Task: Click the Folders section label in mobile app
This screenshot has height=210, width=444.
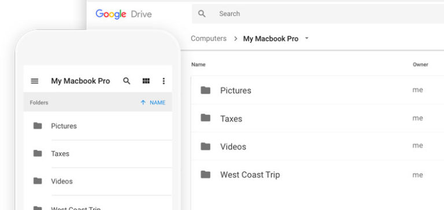Action: 39,102
